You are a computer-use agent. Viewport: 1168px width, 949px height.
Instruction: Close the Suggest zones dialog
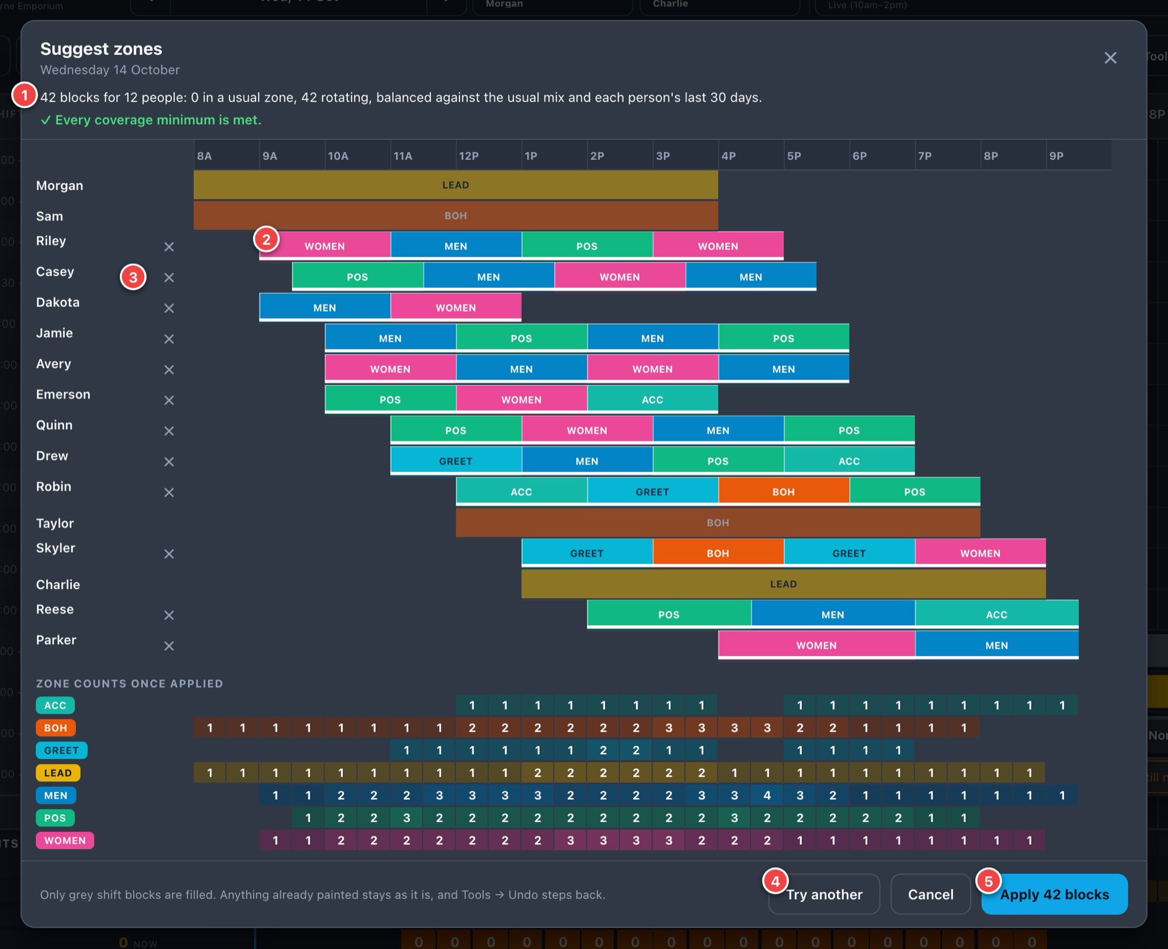1110,58
